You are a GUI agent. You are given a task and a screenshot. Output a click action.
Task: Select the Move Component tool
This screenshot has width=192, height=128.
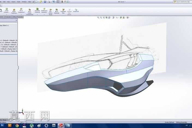click(21, 11)
